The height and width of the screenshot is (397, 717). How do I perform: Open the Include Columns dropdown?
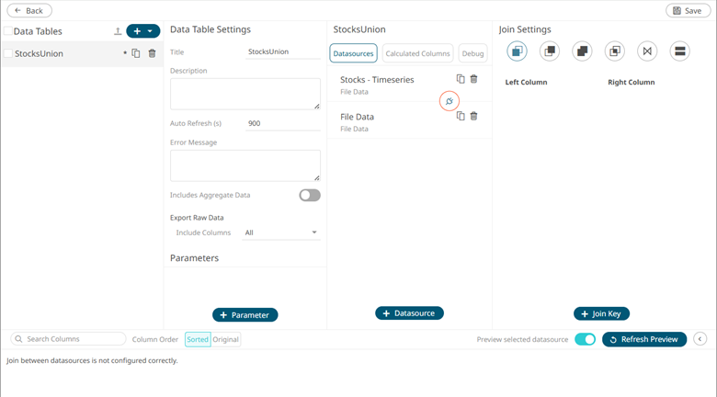[281, 233]
